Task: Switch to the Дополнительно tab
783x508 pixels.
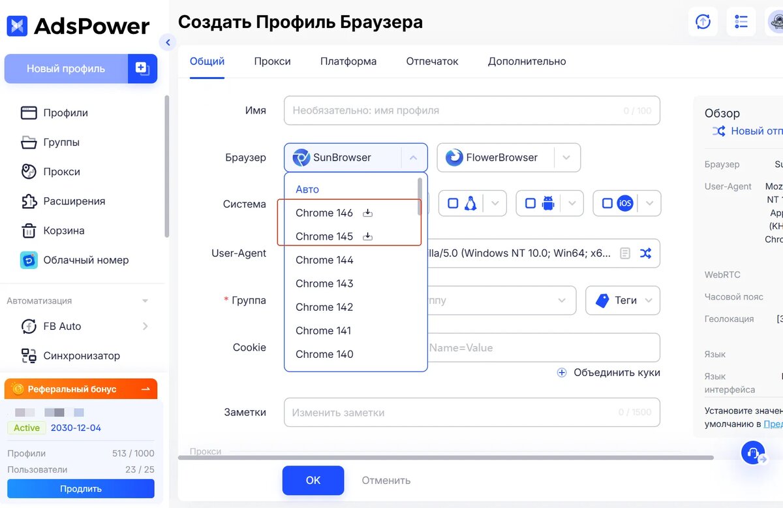Action: pos(527,61)
